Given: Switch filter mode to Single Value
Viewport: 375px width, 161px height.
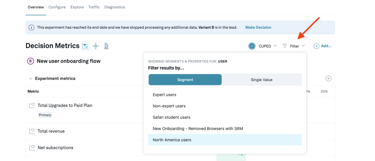Looking at the screenshot, I should tap(262, 80).
